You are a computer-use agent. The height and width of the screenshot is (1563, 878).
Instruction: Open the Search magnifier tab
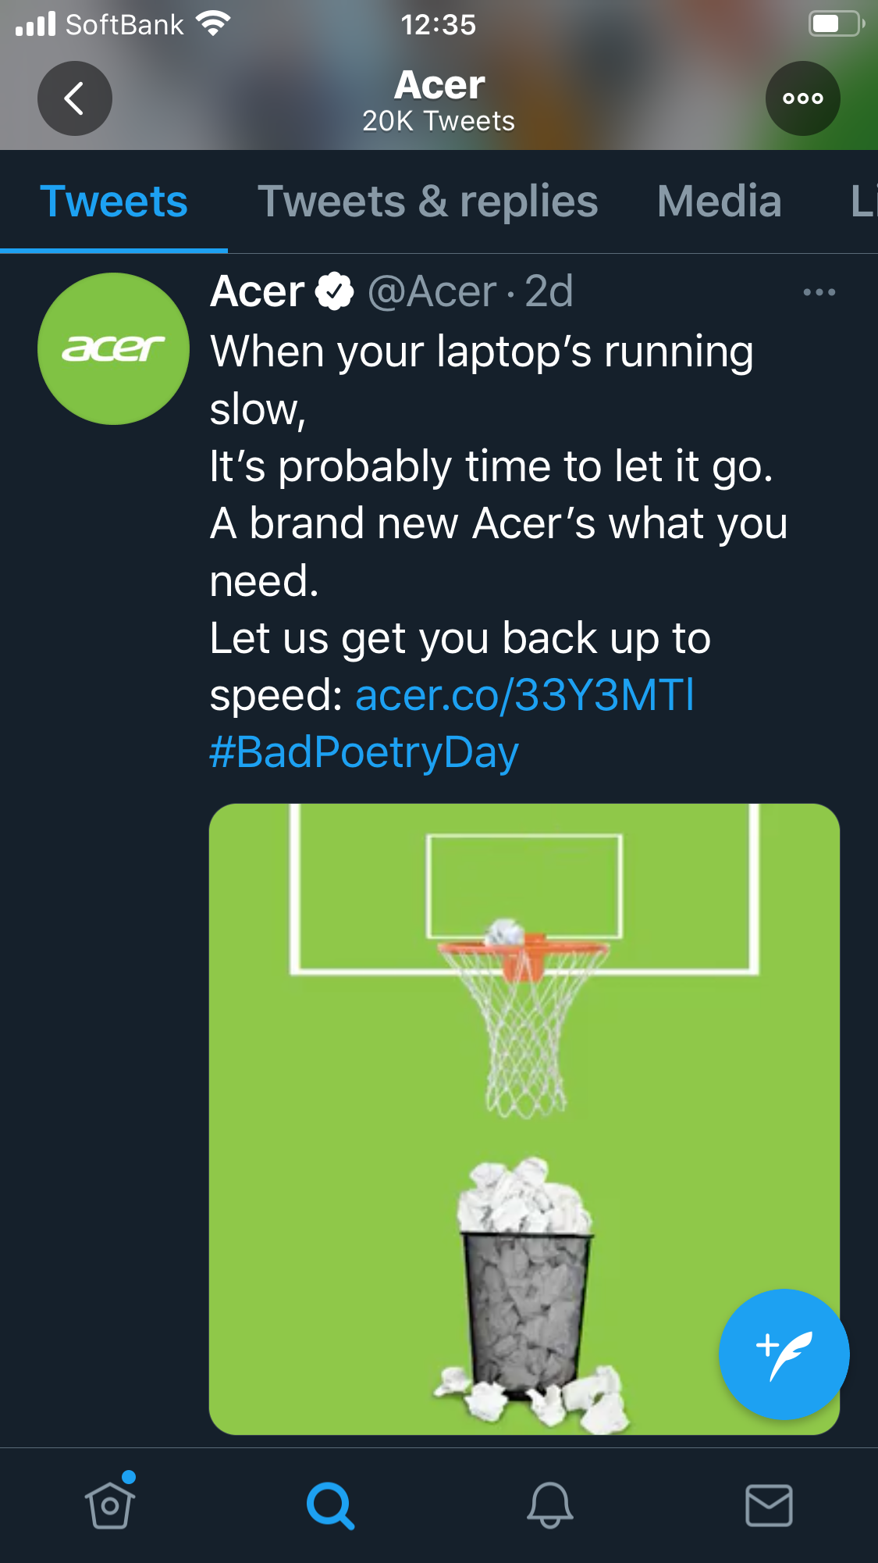click(330, 1505)
